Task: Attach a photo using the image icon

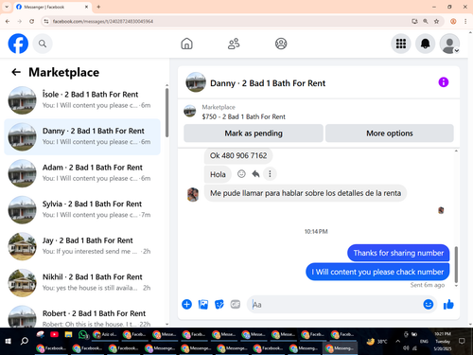Action: [203, 305]
